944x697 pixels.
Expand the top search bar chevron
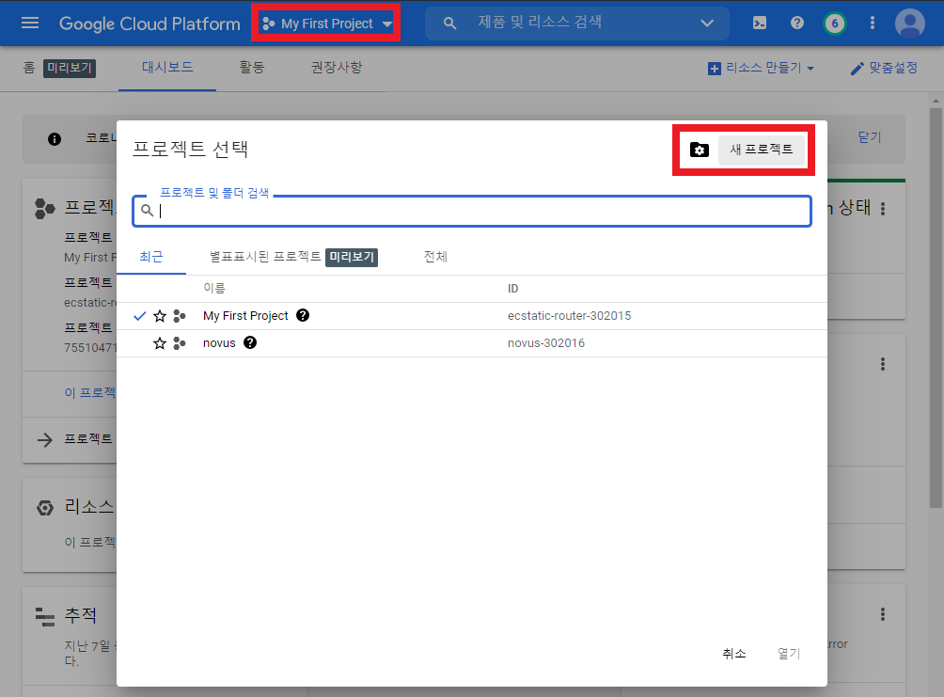tap(707, 23)
